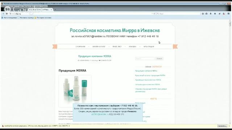Open Часто посещаемые bookmarks folder
This screenshot has width=232, height=130.
tap(9, 18)
